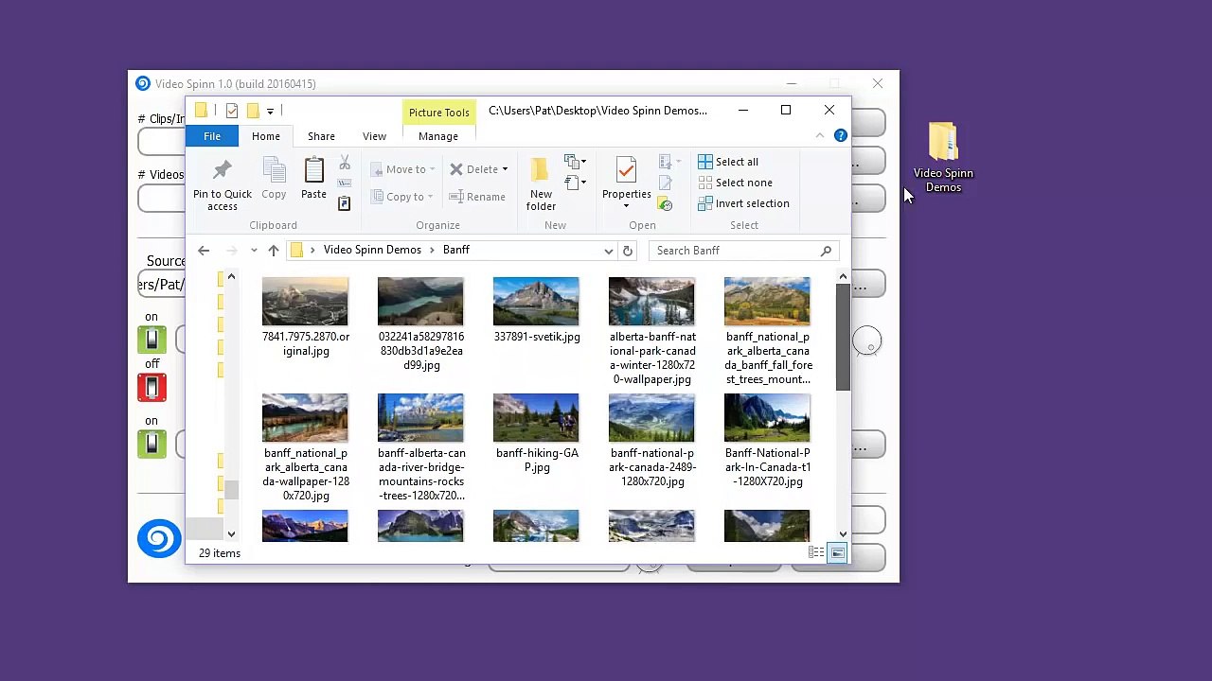Open the File menu tab
Image resolution: width=1212 pixels, height=681 pixels.
click(212, 136)
